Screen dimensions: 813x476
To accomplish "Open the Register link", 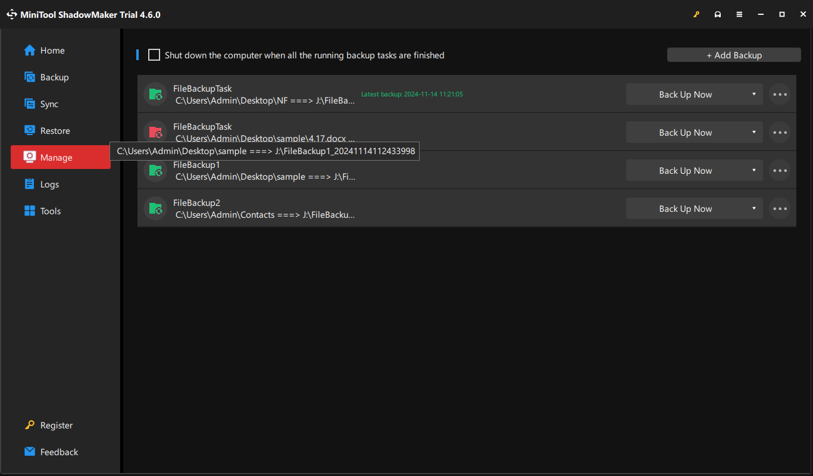I will point(56,425).
